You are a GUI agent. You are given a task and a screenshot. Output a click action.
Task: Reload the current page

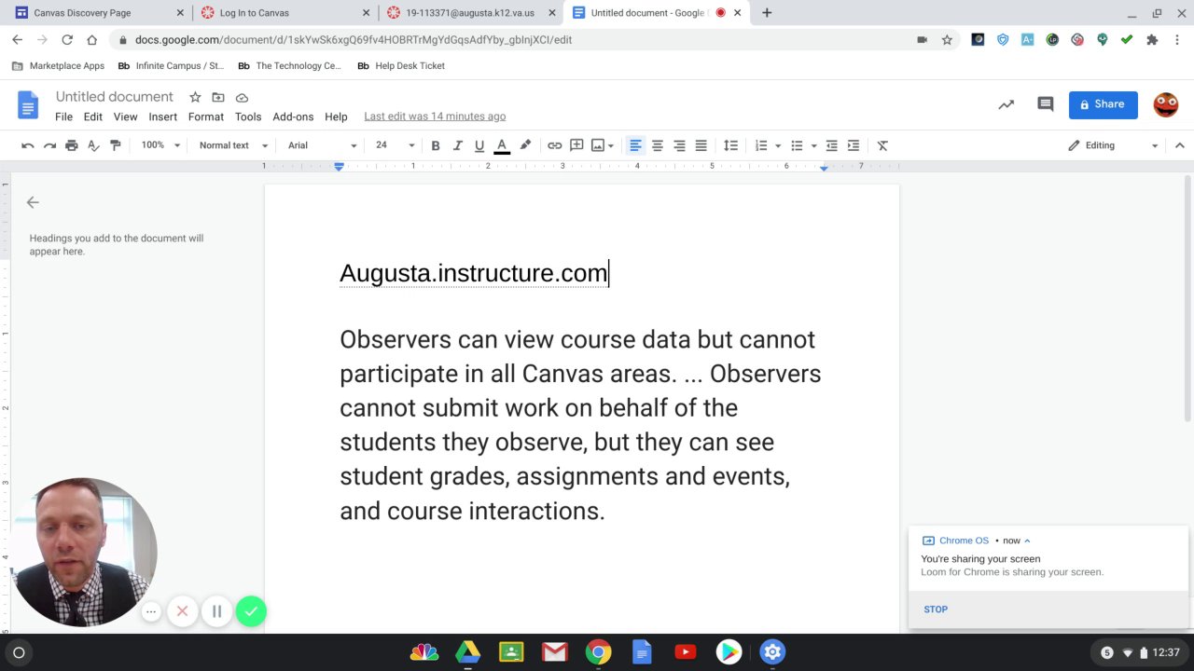click(67, 40)
